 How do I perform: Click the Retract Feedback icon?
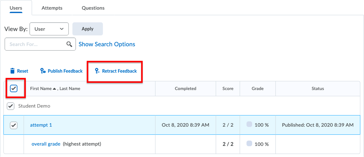tap(97, 71)
